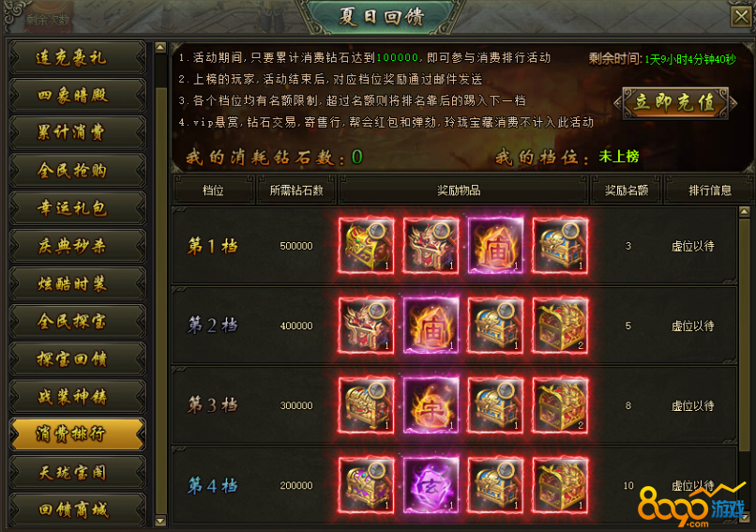Close the 夏日回馈 window

click(741, 17)
